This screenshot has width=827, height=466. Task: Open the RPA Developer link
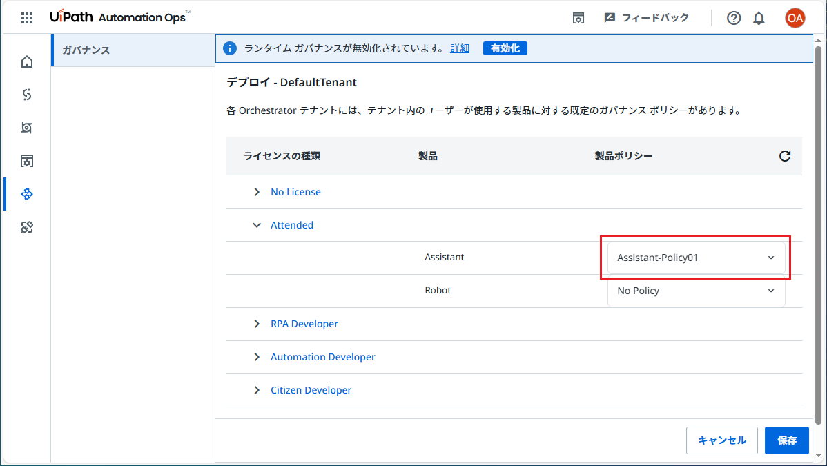pyautogui.click(x=304, y=324)
